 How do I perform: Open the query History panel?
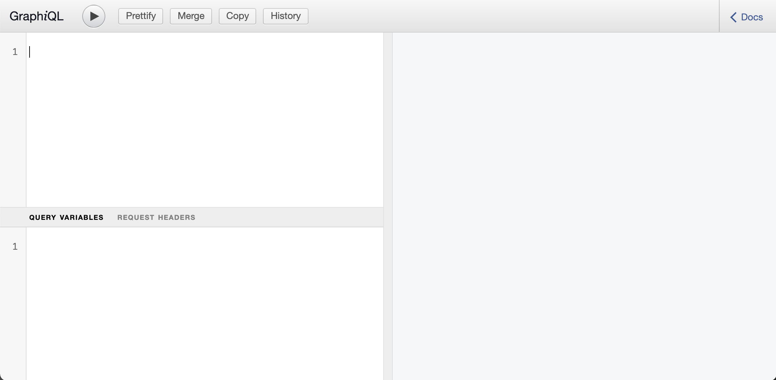click(285, 16)
